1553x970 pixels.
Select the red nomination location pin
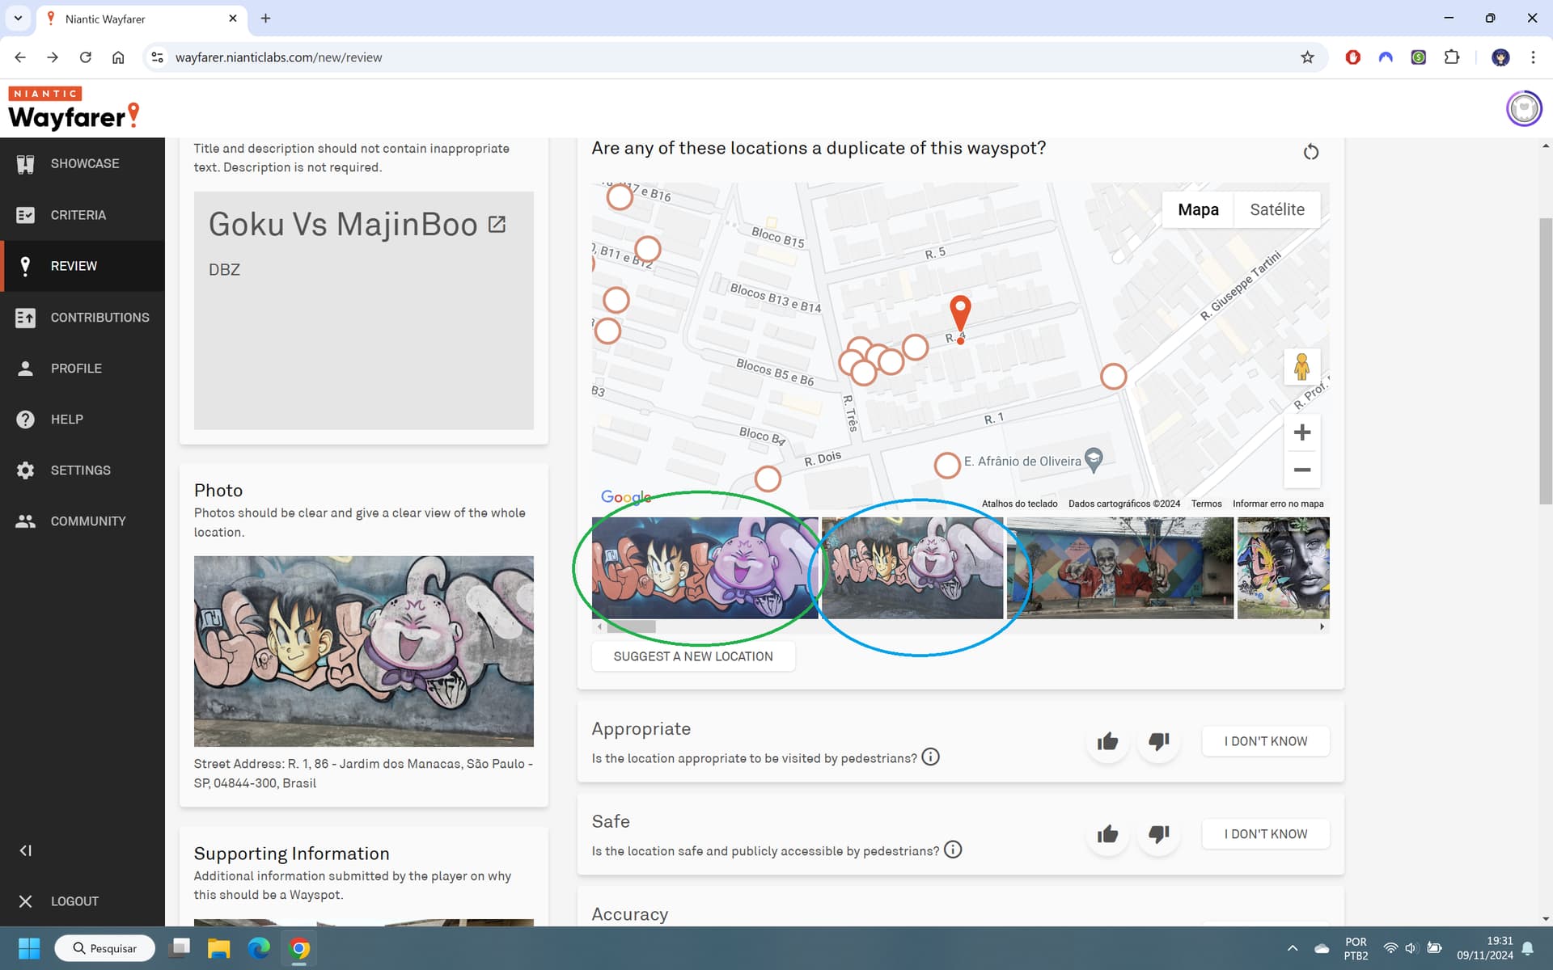[960, 313]
